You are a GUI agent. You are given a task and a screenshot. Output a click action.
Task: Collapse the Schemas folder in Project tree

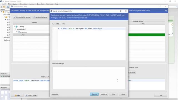coord(3,14)
